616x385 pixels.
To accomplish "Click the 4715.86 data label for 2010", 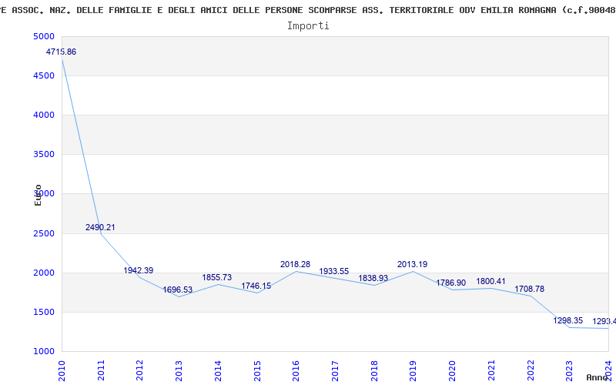I will (61, 52).
